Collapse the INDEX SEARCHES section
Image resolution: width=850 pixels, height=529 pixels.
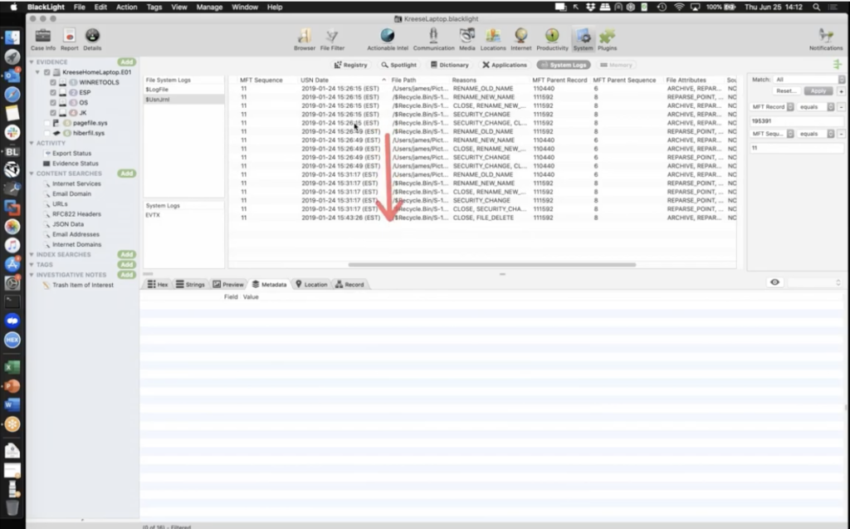click(32, 254)
